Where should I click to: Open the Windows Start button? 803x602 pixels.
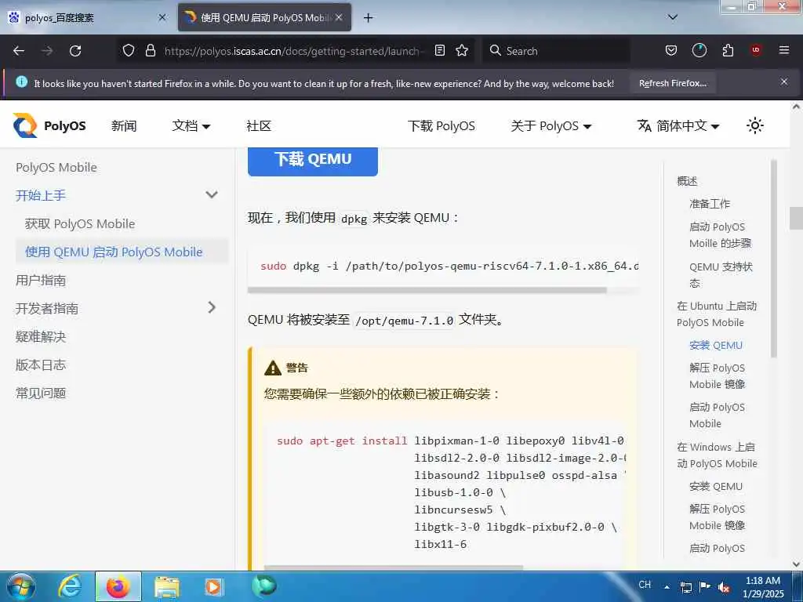(x=21, y=586)
